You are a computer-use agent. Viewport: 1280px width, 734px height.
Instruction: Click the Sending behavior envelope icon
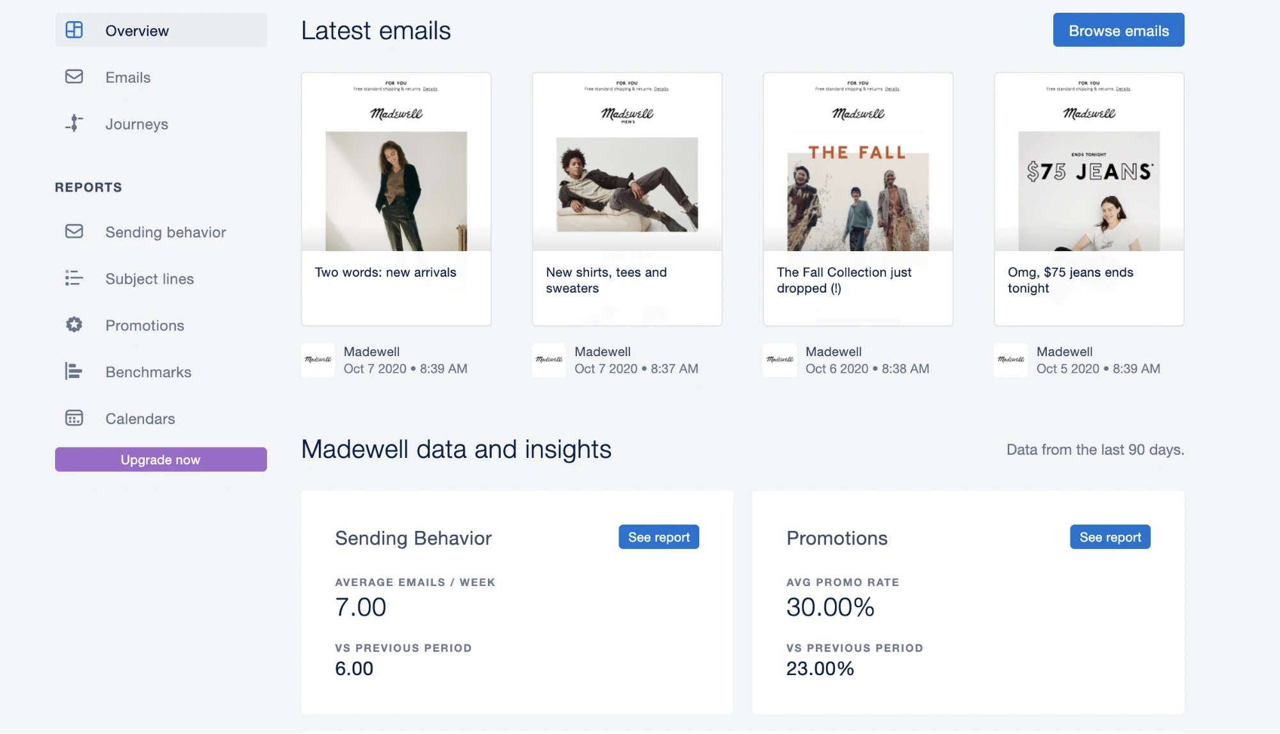74,231
